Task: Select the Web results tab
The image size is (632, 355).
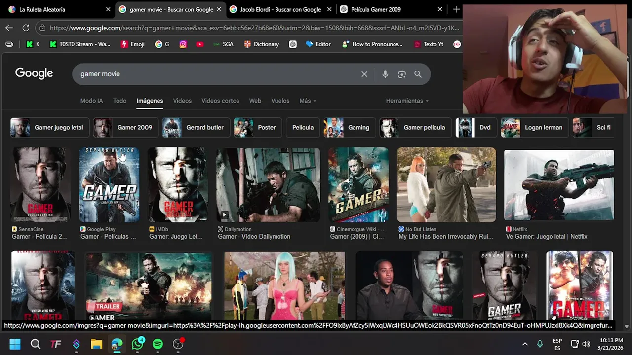Action: pyautogui.click(x=255, y=101)
